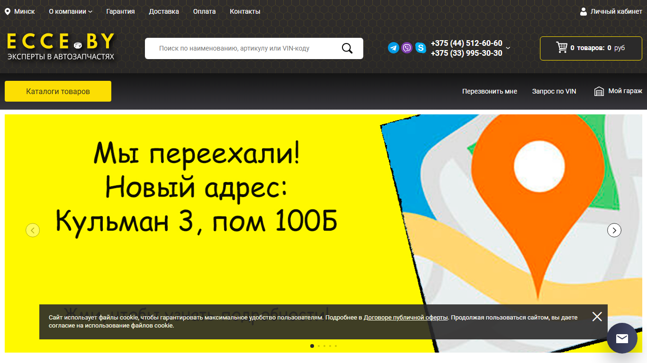The image size is (647, 363).
Task: Open the Viber messenger icon
Action: pyautogui.click(x=407, y=48)
